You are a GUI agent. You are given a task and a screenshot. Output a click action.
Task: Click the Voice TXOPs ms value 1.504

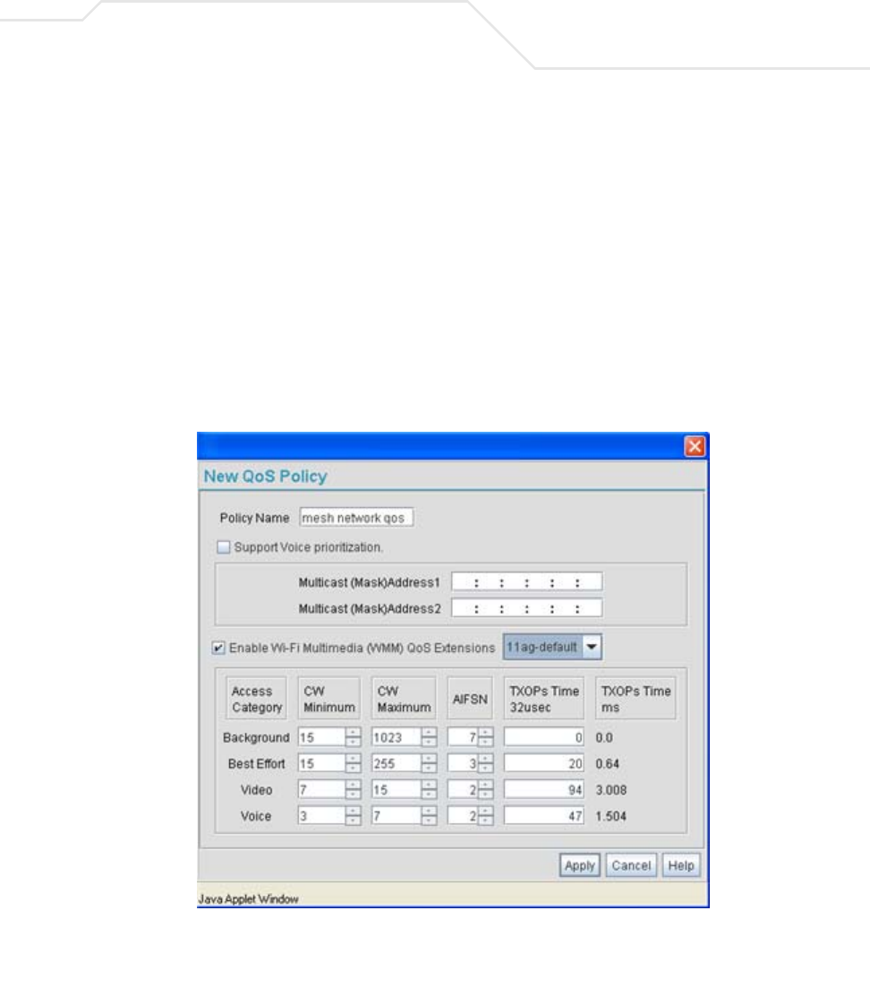click(x=611, y=817)
